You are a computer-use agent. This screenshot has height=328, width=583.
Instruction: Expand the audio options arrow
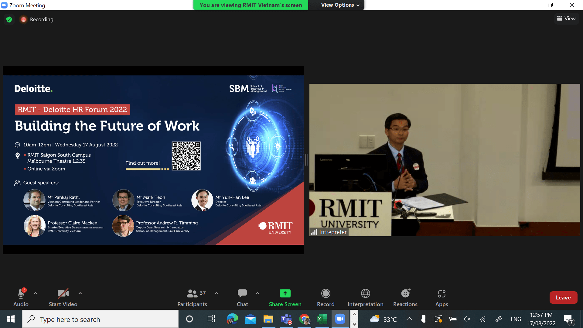coord(36,293)
